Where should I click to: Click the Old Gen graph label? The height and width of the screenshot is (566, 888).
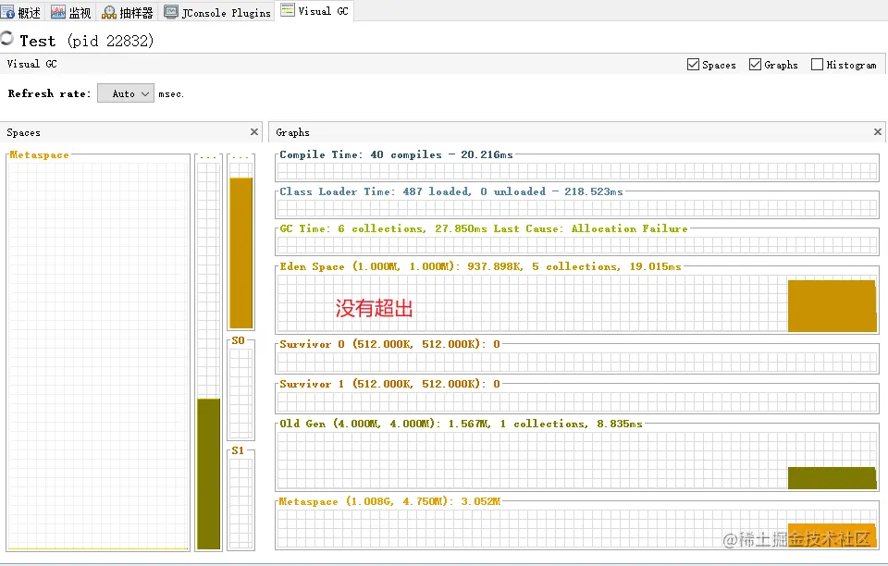click(461, 424)
